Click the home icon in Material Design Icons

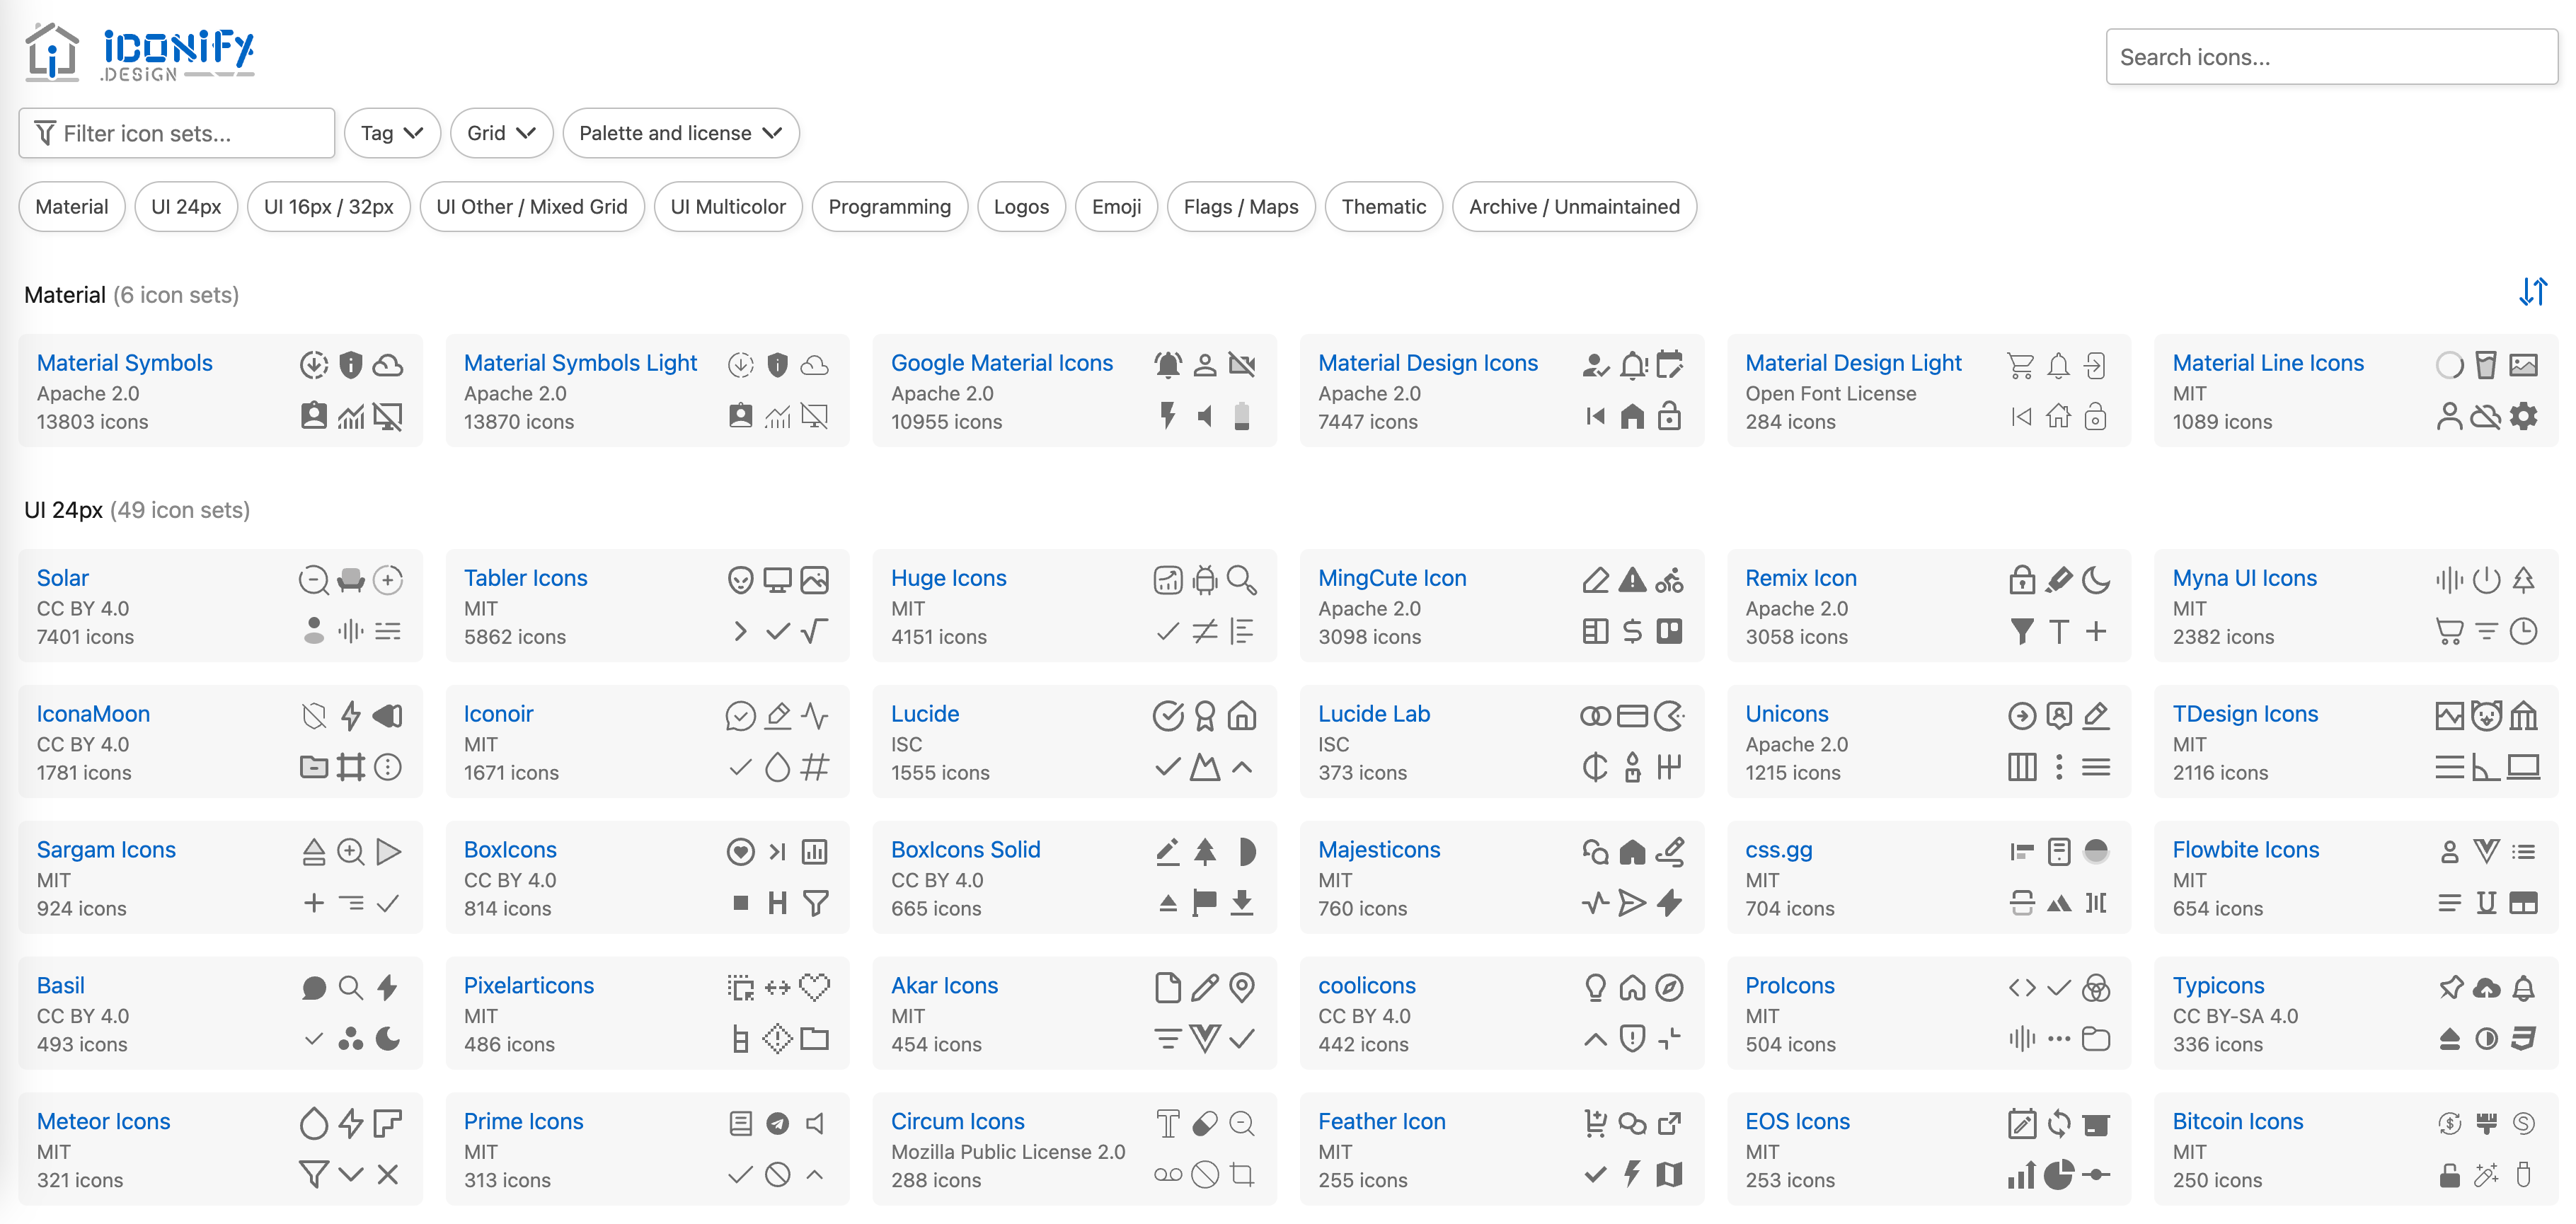click(1632, 416)
